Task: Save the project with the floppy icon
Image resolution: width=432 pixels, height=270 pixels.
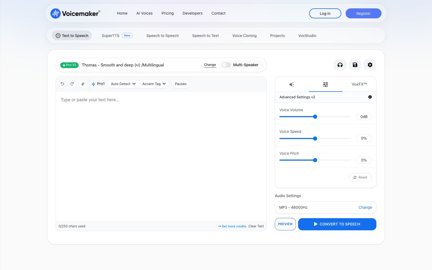Action: tap(355, 65)
